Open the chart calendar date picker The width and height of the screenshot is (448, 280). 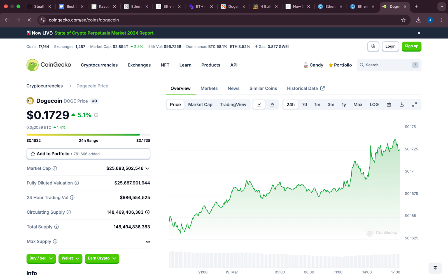pyautogui.click(x=389, y=104)
